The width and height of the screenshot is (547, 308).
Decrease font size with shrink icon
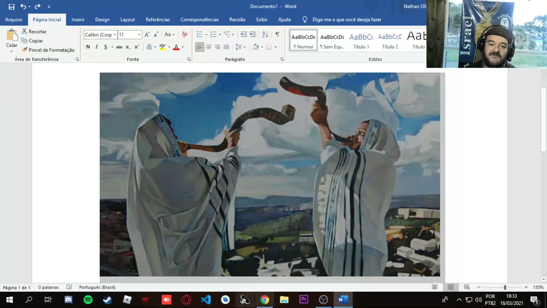click(156, 35)
